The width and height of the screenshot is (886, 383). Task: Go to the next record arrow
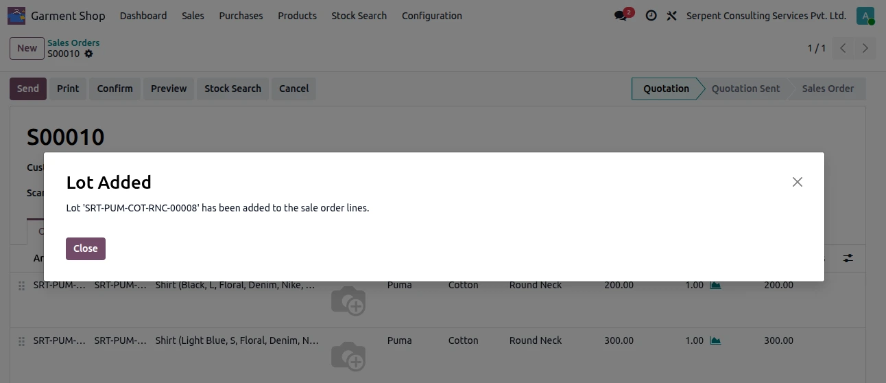coord(865,48)
